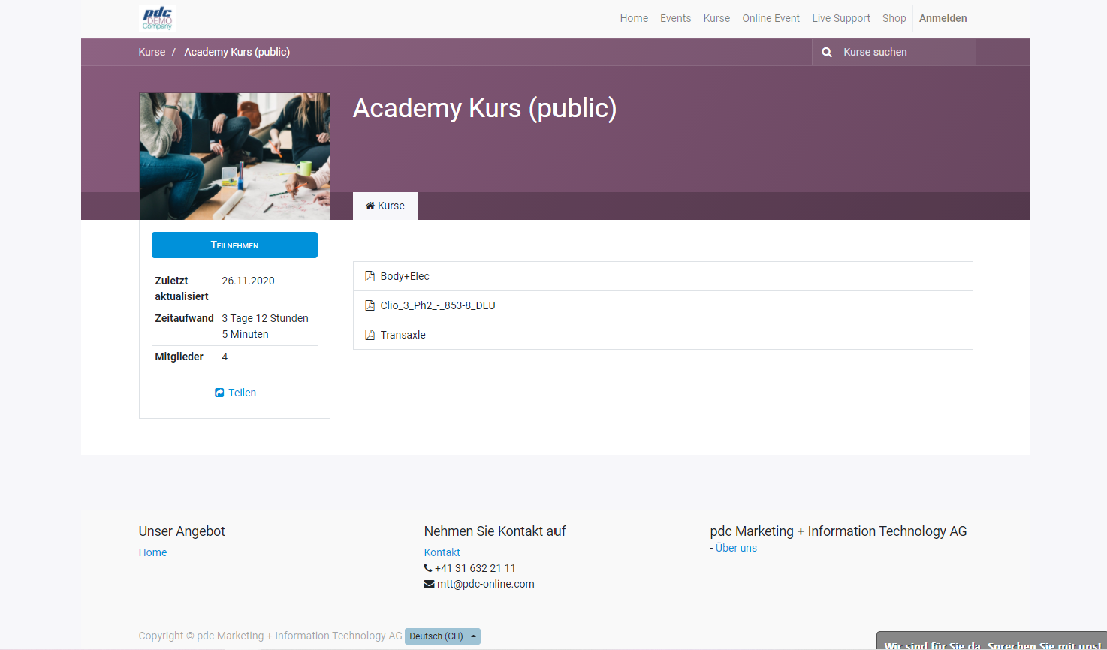Click the PDF icon beside Transaxle
The height and width of the screenshot is (650, 1107).
[370, 335]
